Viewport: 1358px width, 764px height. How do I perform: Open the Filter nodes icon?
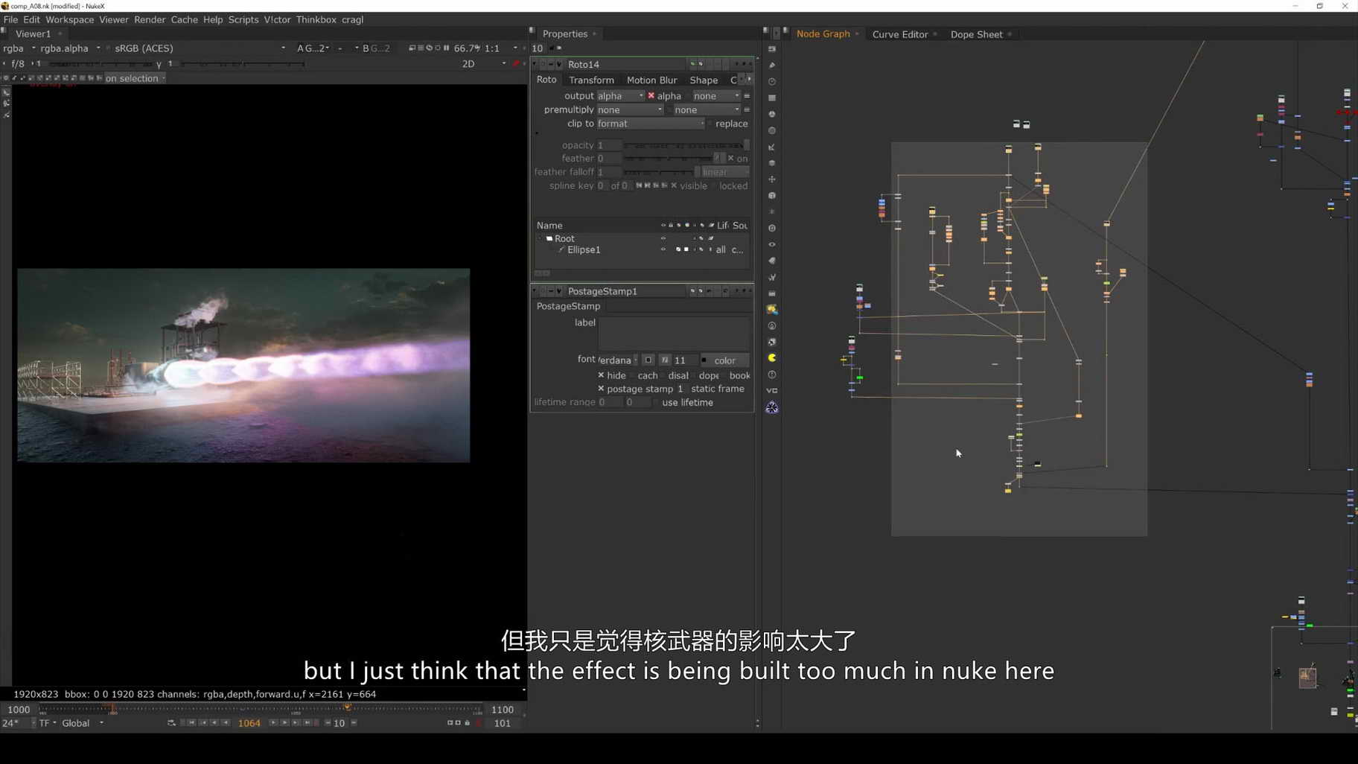click(x=772, y=131)
